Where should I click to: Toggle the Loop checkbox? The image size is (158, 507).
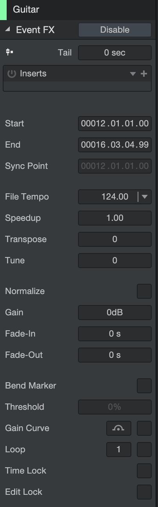[x=144, y=449]
